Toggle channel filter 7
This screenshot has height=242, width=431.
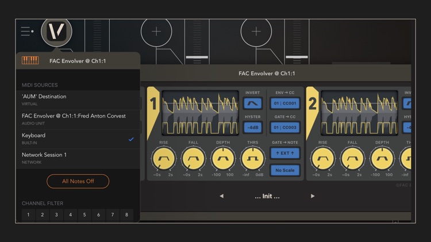[x=113, y=215]
